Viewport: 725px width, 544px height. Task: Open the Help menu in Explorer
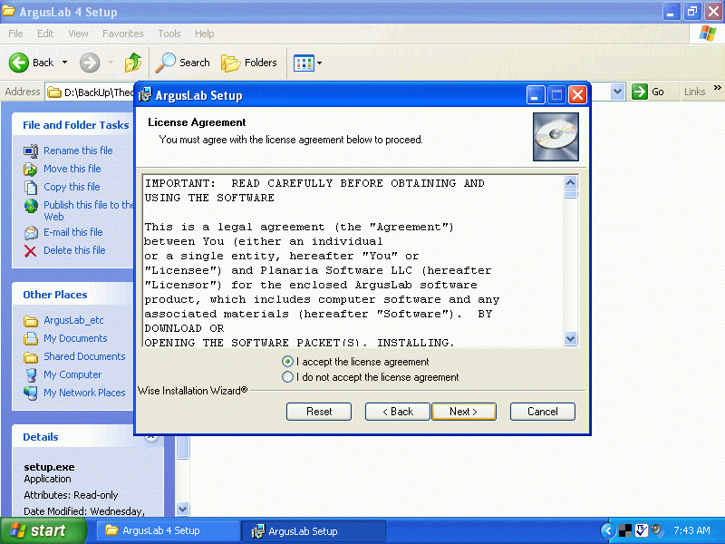click(204, 34)
